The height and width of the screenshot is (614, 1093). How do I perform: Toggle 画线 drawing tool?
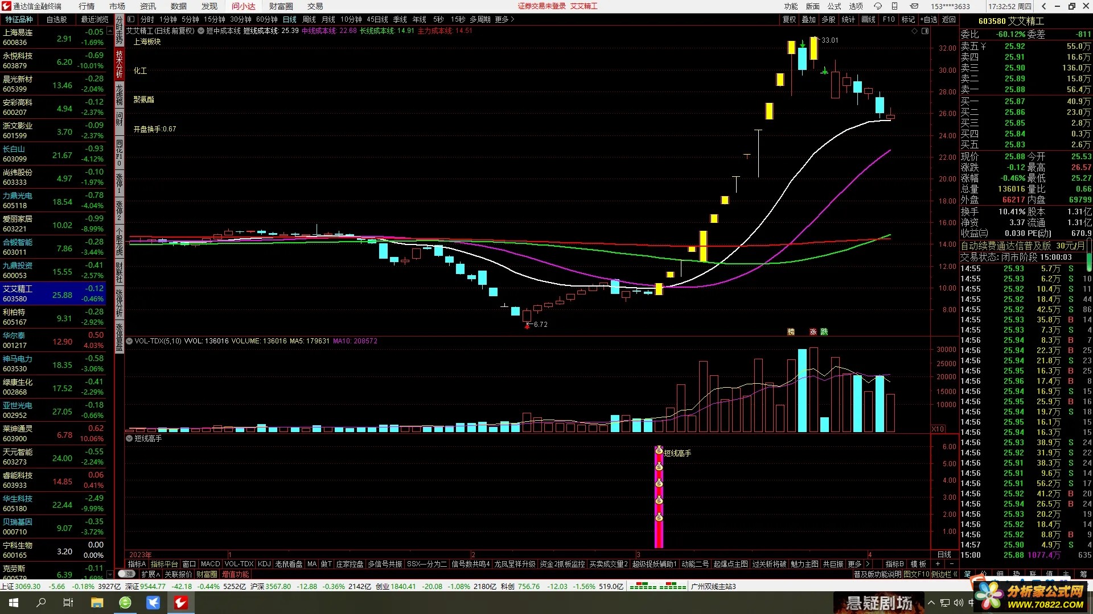point(868,19)
